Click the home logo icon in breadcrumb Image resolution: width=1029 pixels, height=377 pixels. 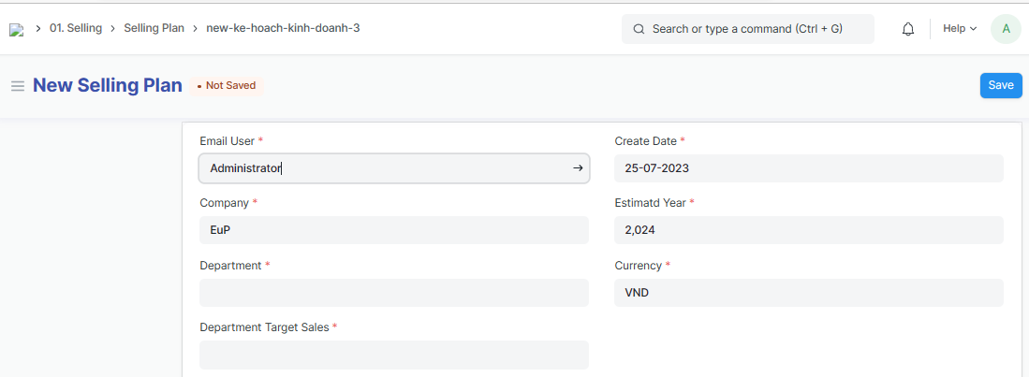coord(16,29)
